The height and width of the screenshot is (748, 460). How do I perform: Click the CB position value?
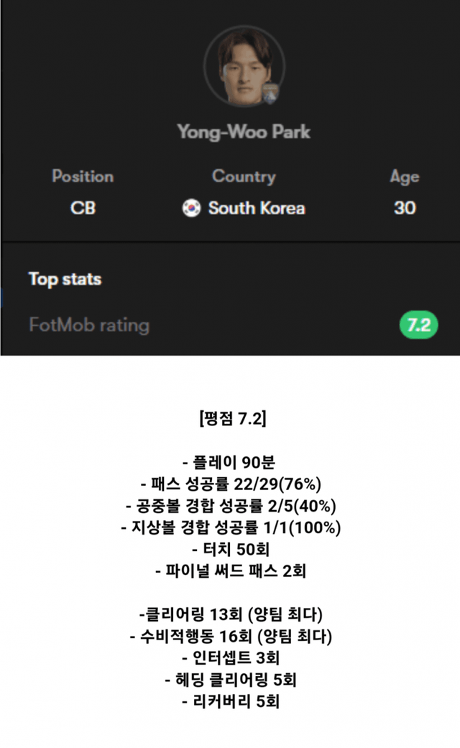coord(83,208)
